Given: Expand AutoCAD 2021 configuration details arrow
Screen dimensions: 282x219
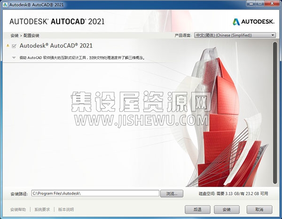Looking at the screenshot, I should (x=14, y=58).
